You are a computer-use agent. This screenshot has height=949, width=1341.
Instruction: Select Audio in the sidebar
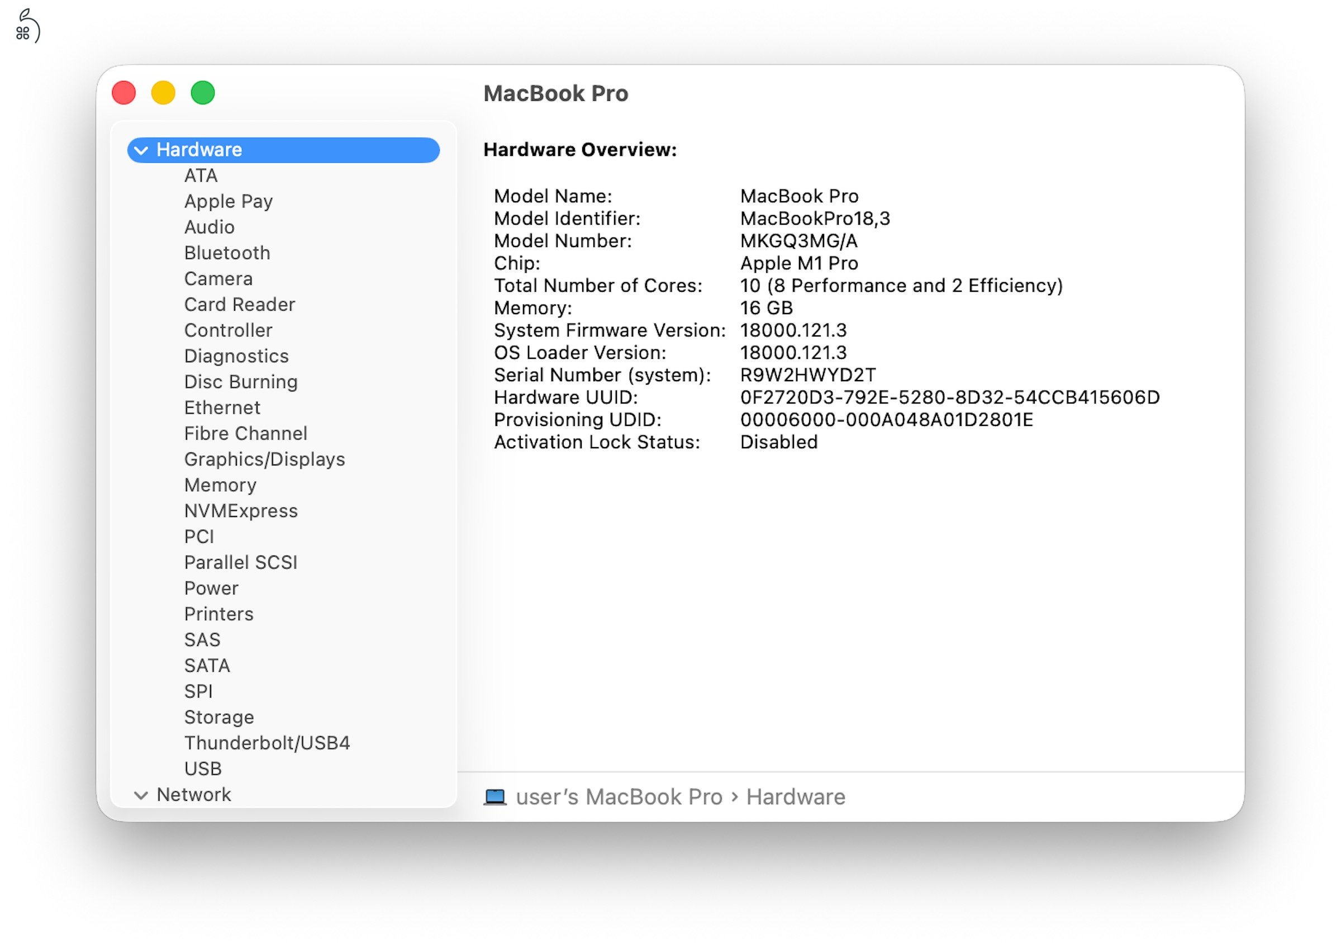click(x=209, y=227)
